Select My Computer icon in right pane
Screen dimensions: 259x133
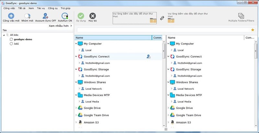point(172,44)
